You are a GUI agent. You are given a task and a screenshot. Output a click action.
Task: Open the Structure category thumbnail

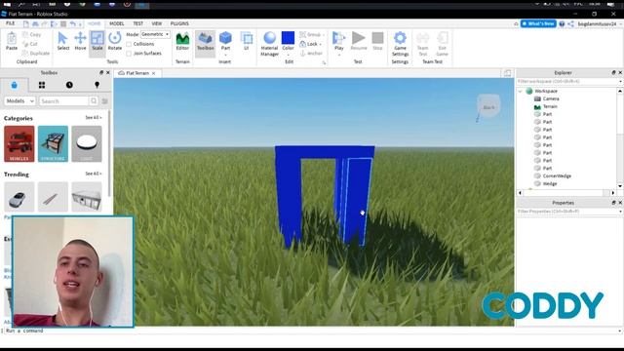[53, 143]
